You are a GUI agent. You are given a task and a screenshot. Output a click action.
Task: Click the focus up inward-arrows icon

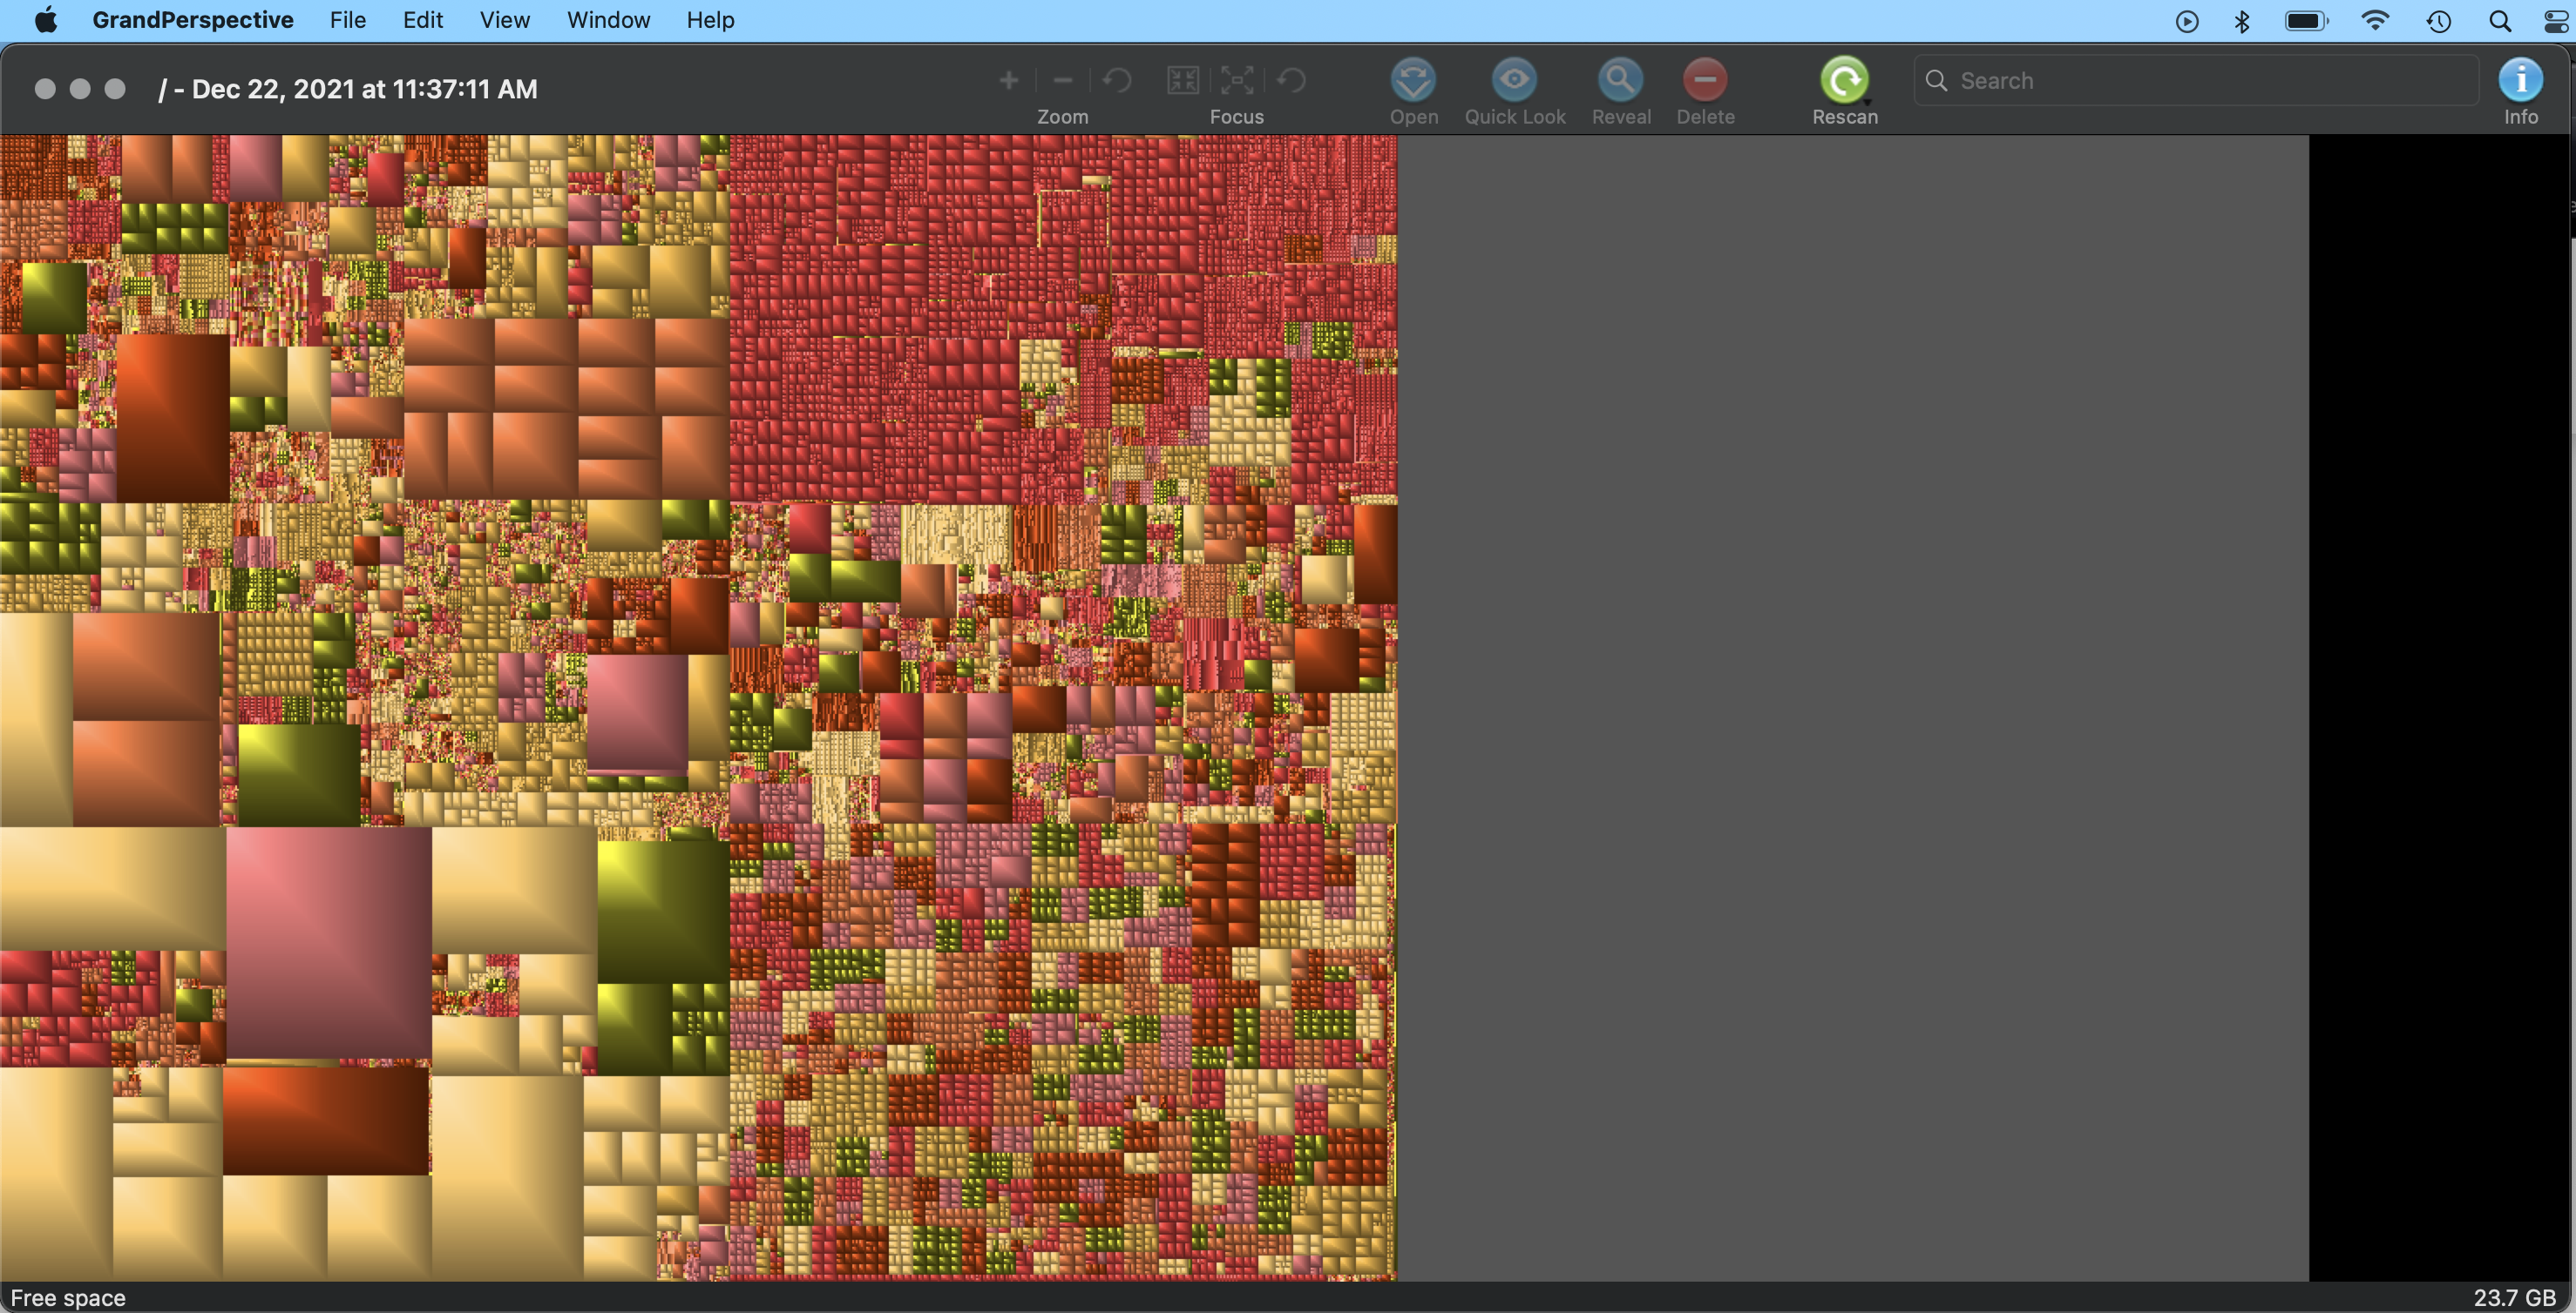click(1183, 80)
